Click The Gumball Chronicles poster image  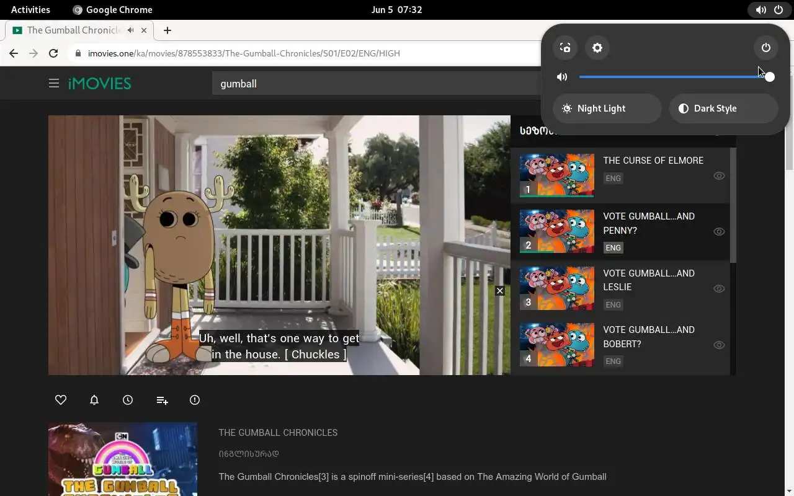click(x=123, y=459)
